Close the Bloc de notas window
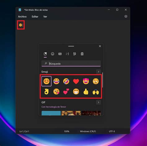This screenshot has width=147, height=146. [x=126, y=10]
